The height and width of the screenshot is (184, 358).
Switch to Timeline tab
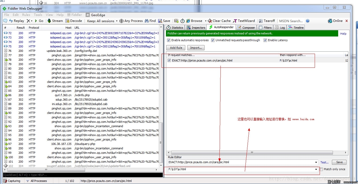pos(296,27)
